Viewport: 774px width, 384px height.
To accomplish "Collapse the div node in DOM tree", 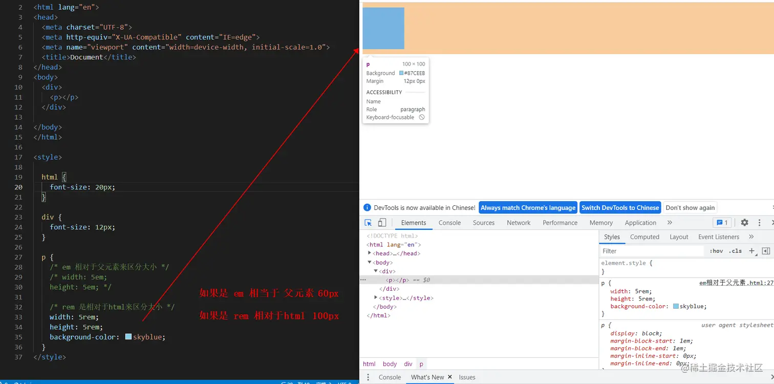I will pos(376,271).
